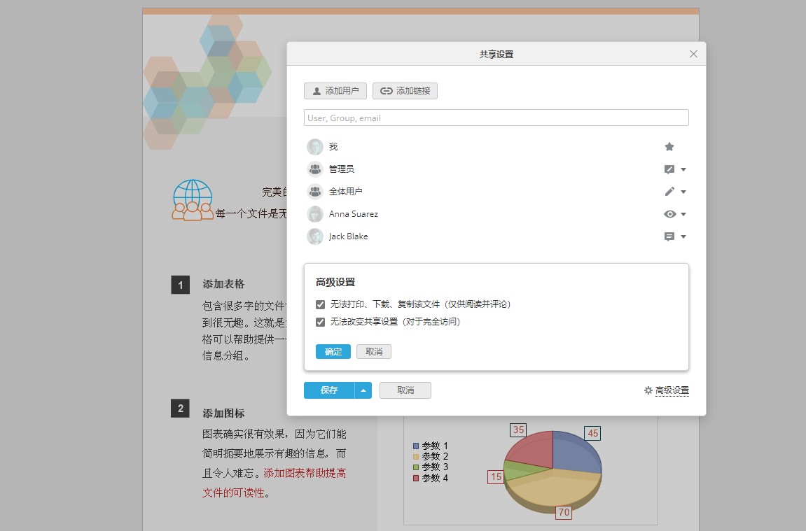
Task: Click the 添加用户 add user icon button
Action: click(x=335, y=90)
